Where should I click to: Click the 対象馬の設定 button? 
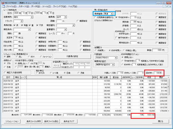click(x=72, y=56)
